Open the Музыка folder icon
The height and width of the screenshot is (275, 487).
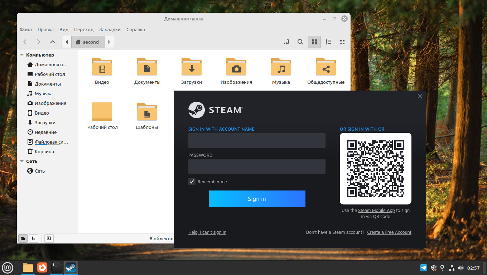tap(281, 67)
